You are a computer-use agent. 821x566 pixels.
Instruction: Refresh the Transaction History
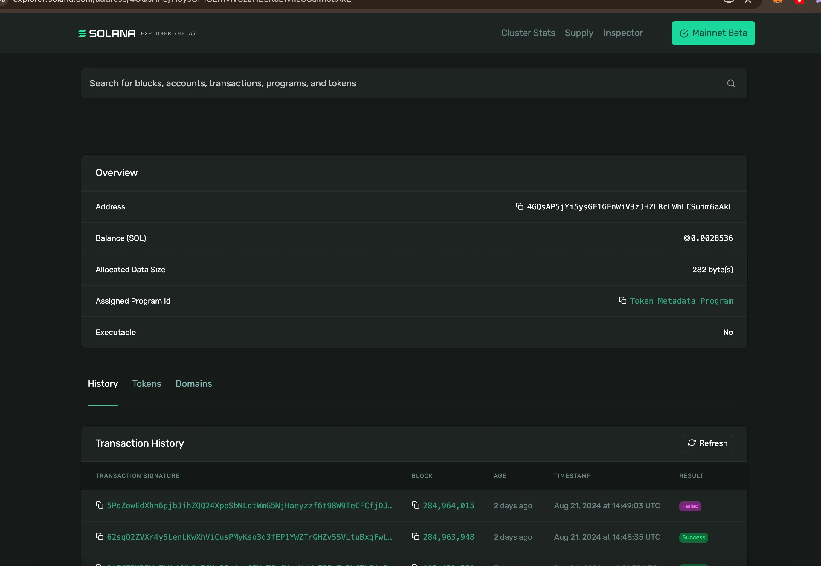point(707,443)
